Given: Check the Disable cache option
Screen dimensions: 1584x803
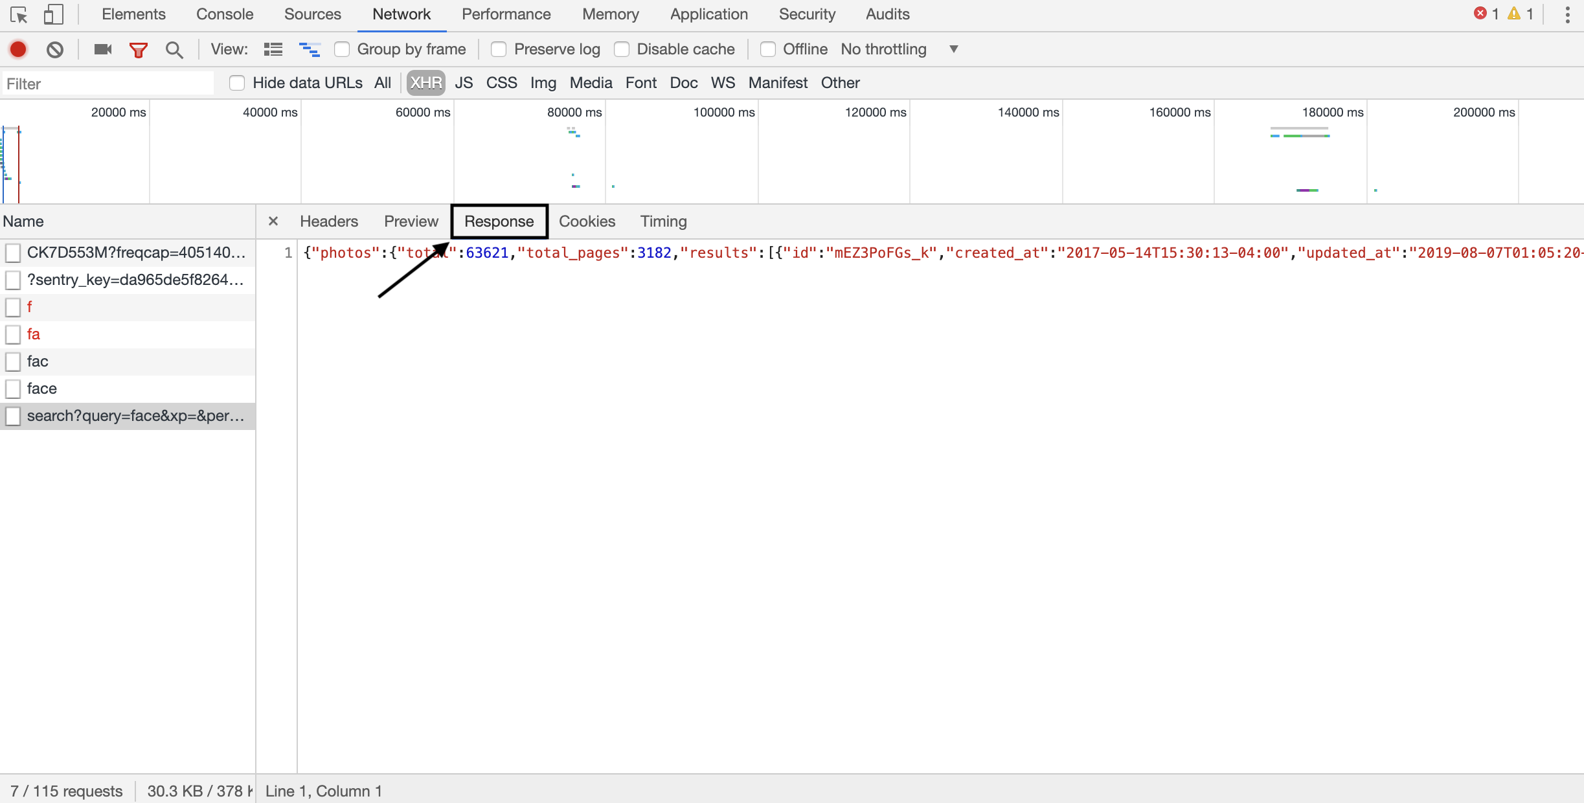Looking at the screenshot, I should (x=622, y=49).
